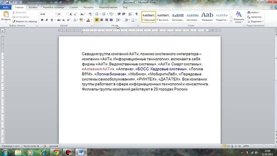This screenshot has height=156, width=277.
Task: Click the spelling check status icon
Action: coord(45,146)
